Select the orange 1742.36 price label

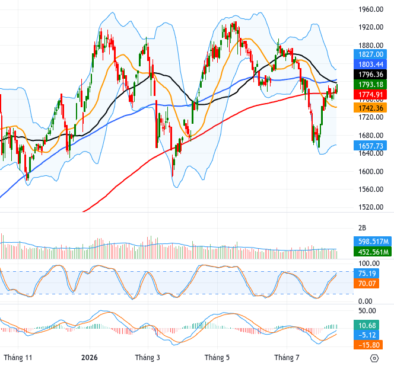370,108
